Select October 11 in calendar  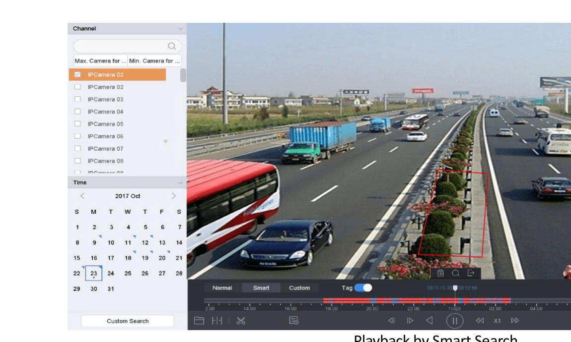click(x=128, y=242)
